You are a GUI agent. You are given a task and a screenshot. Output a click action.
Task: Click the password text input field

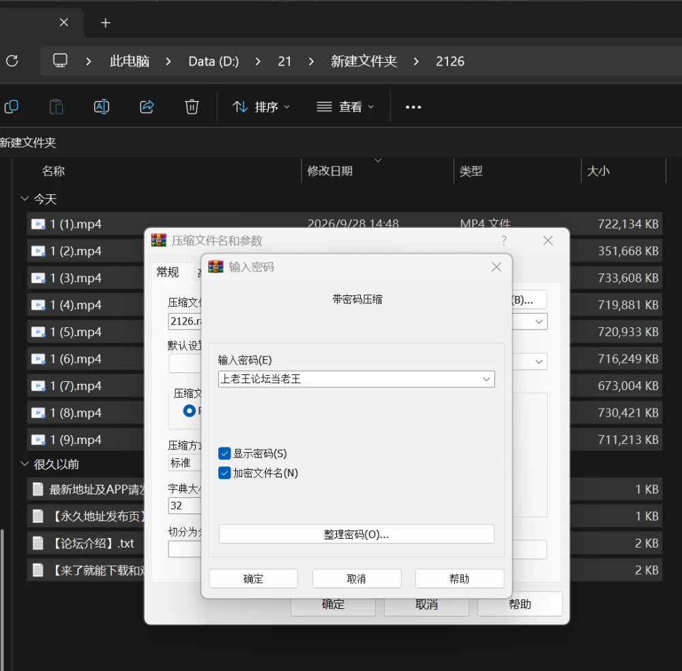click(x=349, y=379)
